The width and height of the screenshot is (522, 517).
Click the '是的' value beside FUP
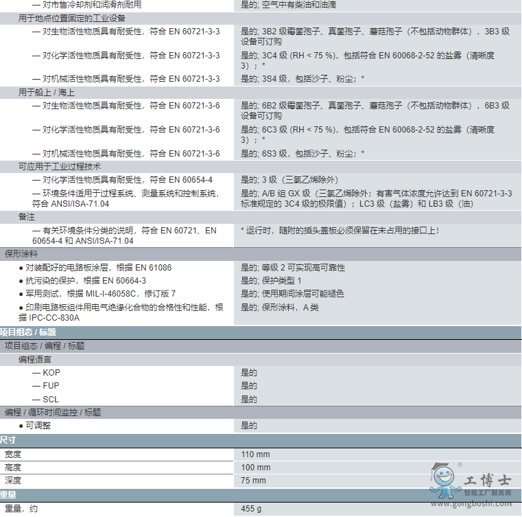249,386
